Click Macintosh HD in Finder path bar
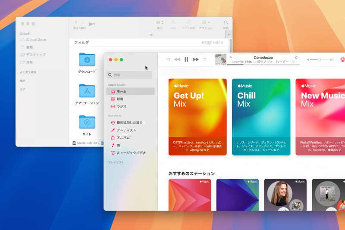The width and height of the screenshot is (345, 230). tap(85, 143)
